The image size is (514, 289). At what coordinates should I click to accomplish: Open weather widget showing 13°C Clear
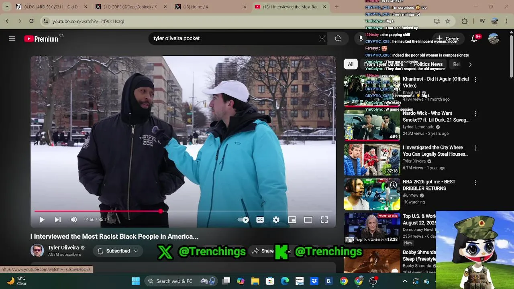click(x=16, y=281)
